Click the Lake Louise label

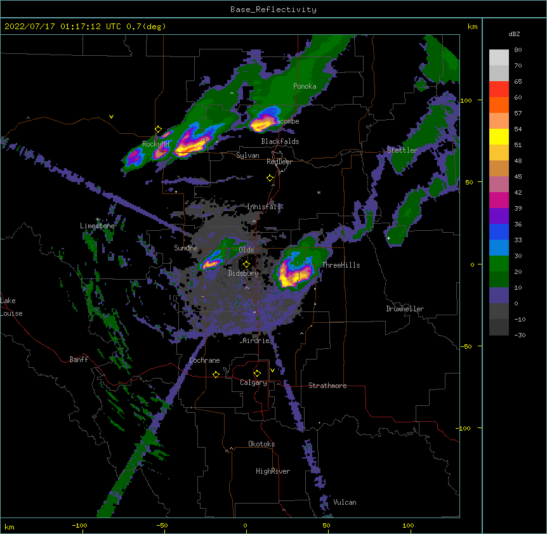[11, 307]
